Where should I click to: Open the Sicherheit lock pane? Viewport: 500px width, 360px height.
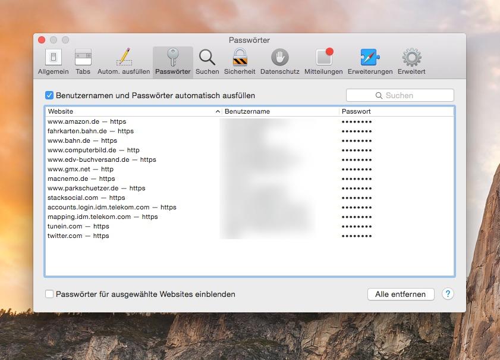coord(240,62)
